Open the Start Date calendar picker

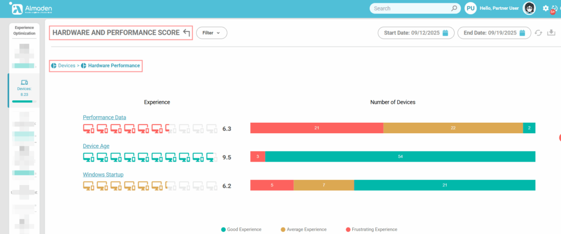445,33
